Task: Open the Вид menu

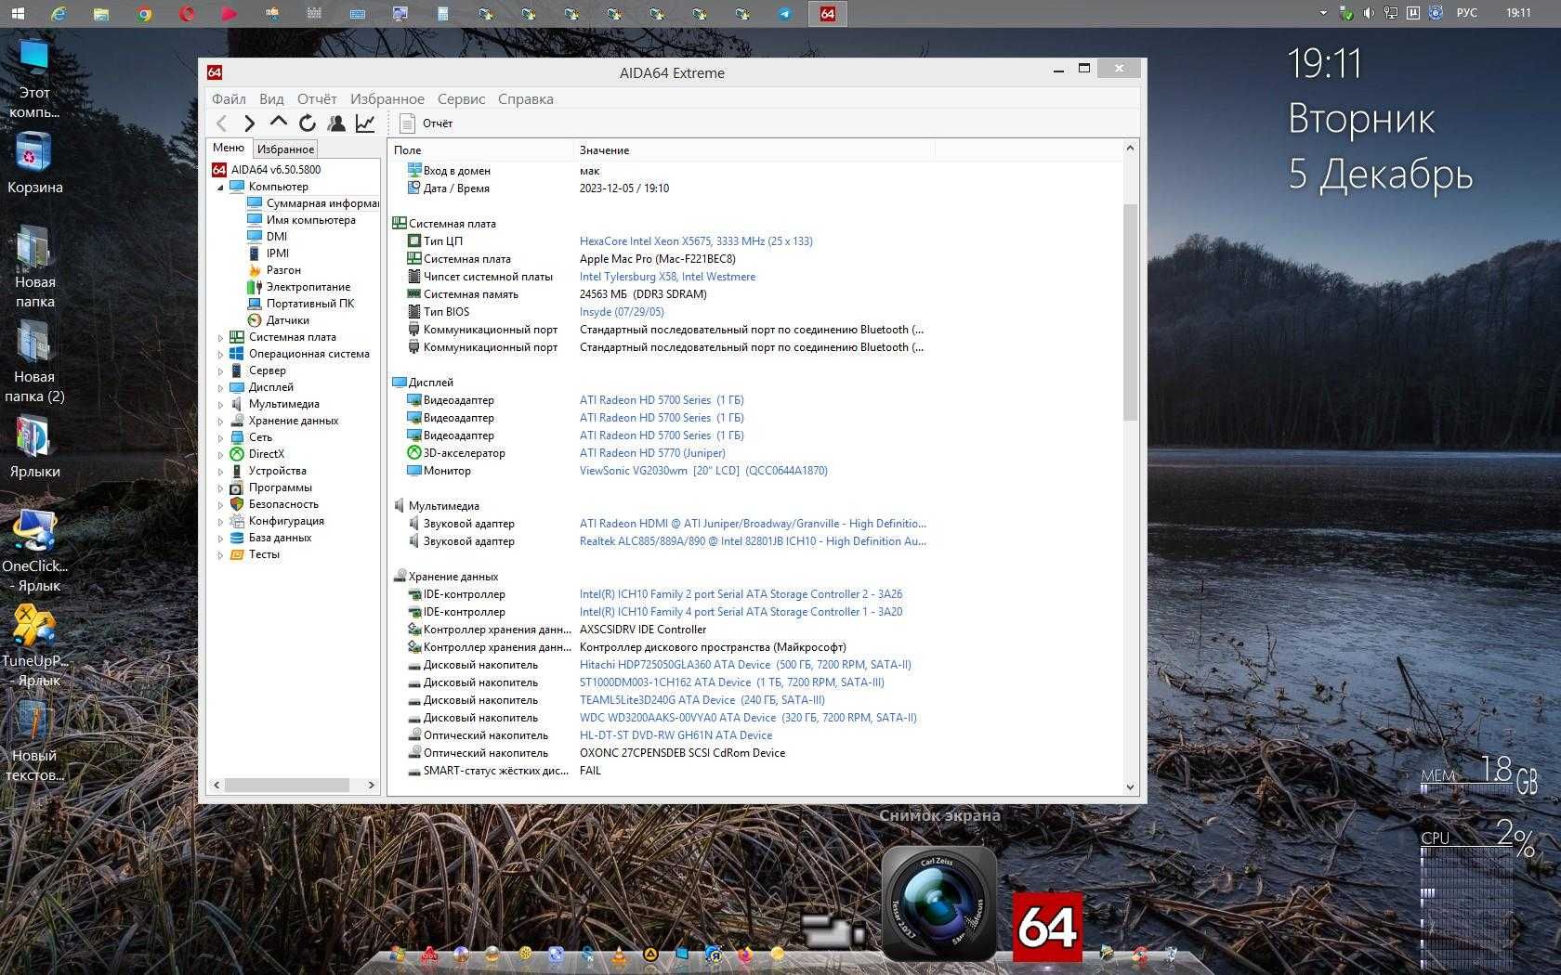Action: pyautogui.click(x=271, y=98)
